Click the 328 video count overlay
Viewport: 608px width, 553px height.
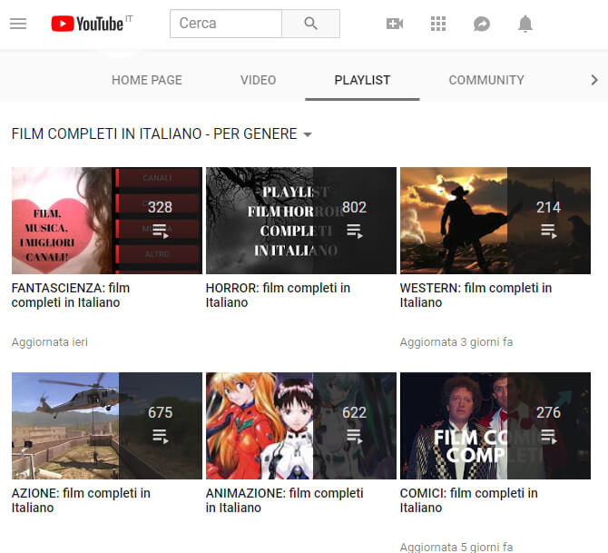coord(160,207)
